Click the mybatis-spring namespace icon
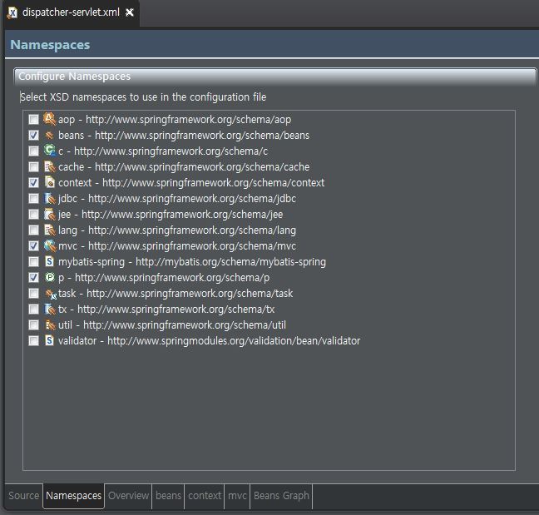The height and width of the screenshot is (515, 539). coord(50,261)
